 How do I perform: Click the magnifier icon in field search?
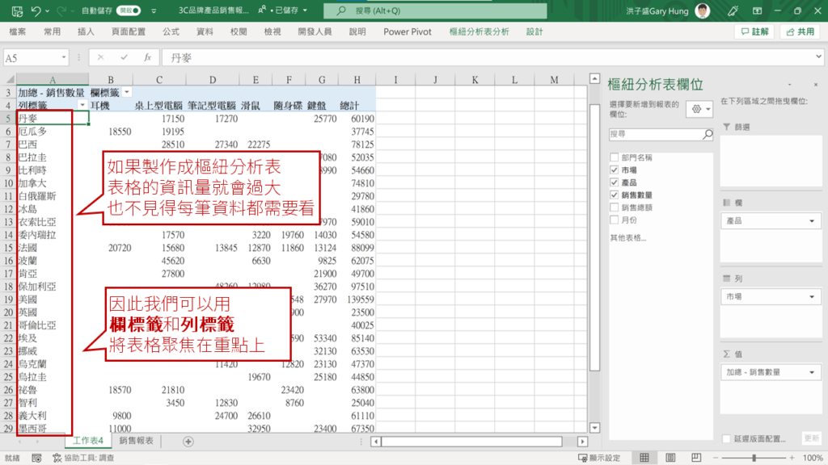pos(708,135)
